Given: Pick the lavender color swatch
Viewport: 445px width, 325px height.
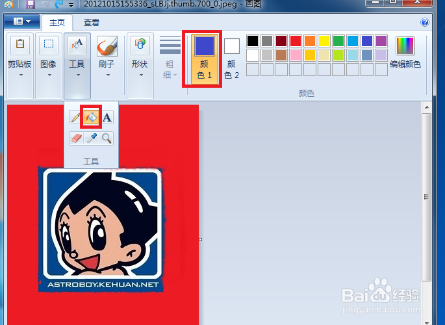Looking at the screenshot, I should click(x=381, y=55).
